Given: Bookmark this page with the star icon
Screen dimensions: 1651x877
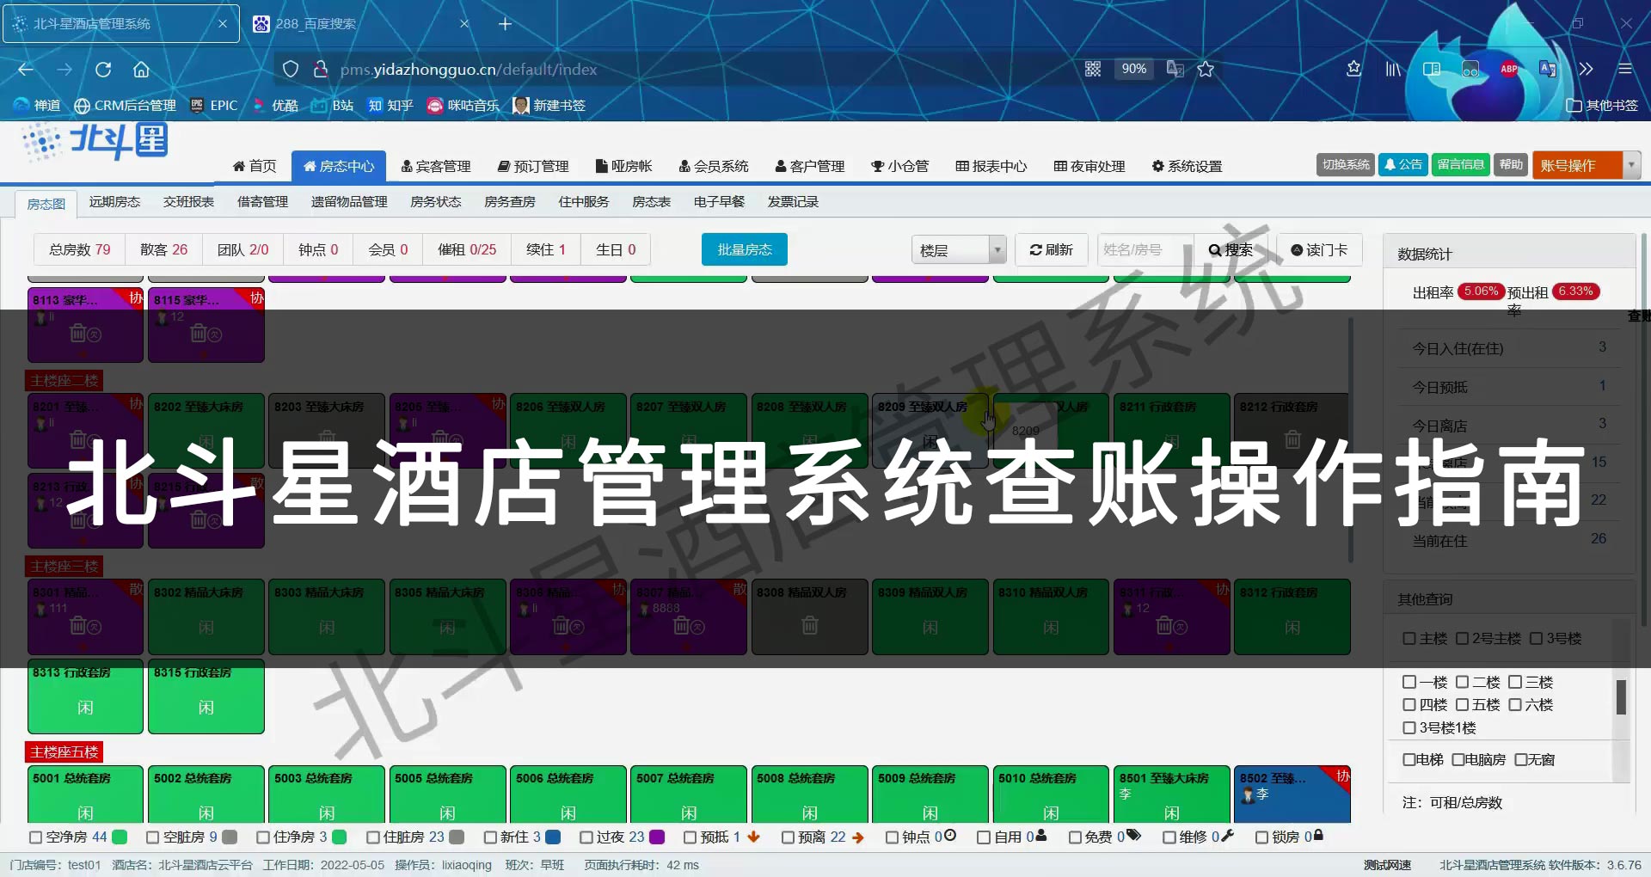Looking at the screenshot, I should pos(1206,69).
